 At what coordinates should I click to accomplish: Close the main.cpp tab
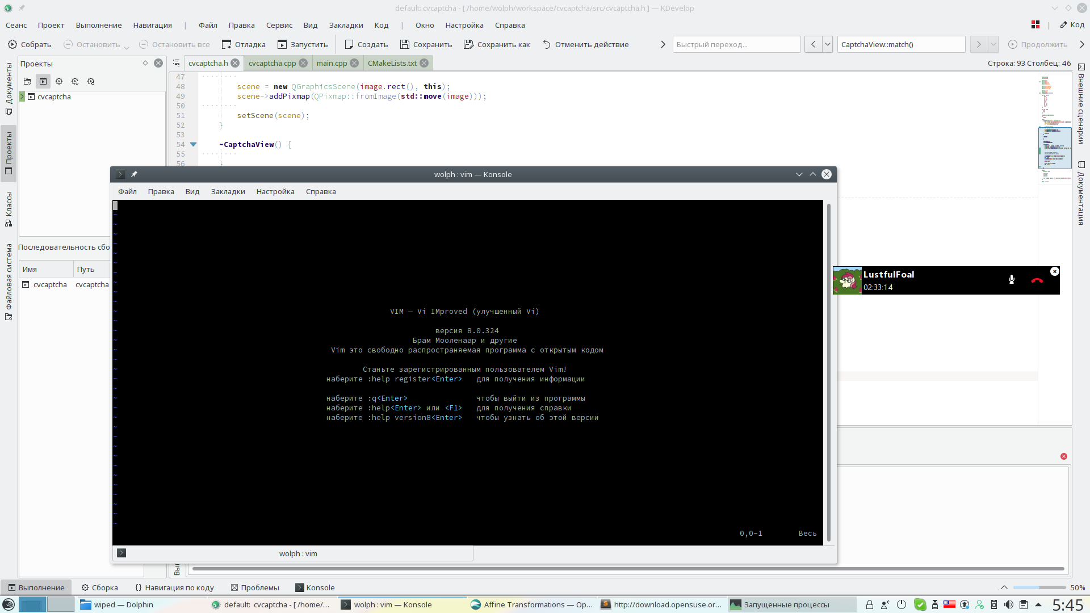tap(354, 63)
